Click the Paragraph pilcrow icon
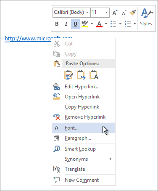 [57, 138]
